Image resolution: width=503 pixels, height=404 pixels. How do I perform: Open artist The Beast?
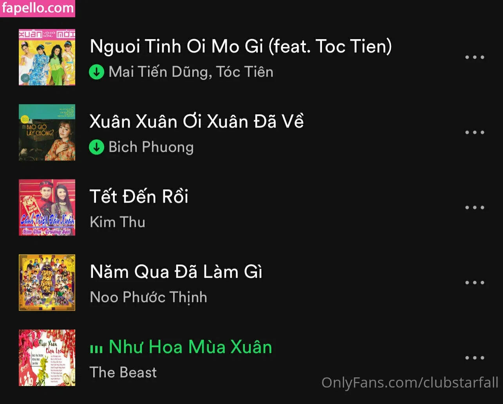(x=123, y=372)
